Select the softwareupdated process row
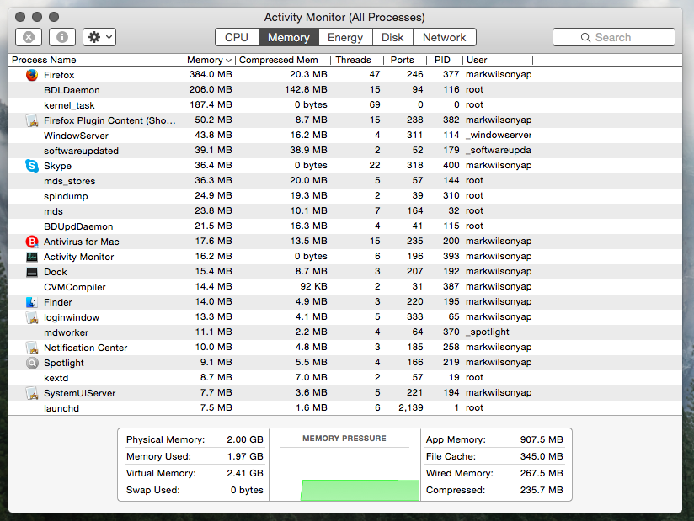The image size is (694, 521). pyautogui.click(x=345, y=151)
